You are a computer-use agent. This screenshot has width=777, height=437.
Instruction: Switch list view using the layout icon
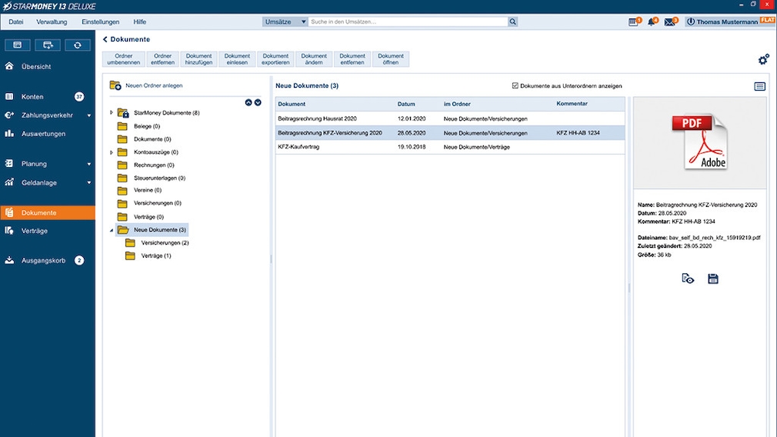pos(759,87)
